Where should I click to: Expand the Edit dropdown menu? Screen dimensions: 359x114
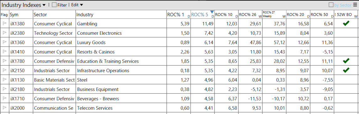pyautogui.click(x=77, y=5)
